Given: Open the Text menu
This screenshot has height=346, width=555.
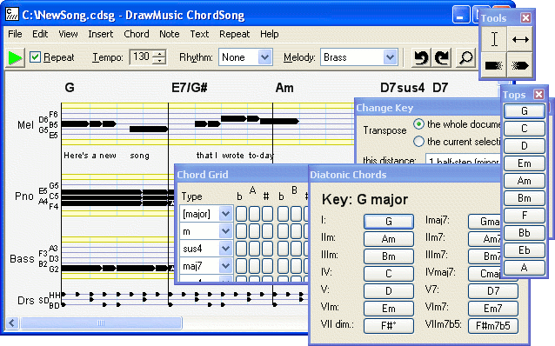Looking at the screenshot, I should 199,34.
